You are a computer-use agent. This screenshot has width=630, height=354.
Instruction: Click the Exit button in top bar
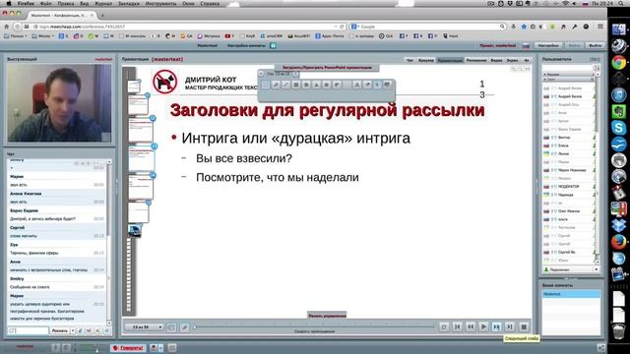pyautogui.click(x=595, y=45)
